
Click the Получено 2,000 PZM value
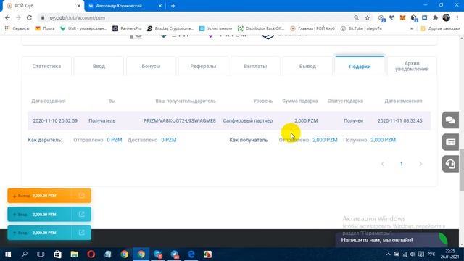[383, 140]
